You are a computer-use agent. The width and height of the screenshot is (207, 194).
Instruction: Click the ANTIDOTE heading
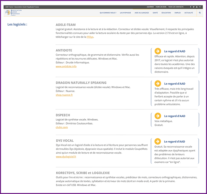point(64,50)
